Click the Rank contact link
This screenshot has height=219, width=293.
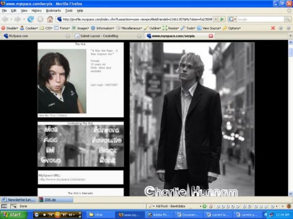coord(108,160)
